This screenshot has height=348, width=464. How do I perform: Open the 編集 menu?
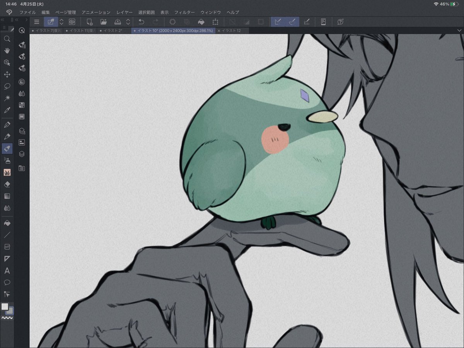[x=46, y=12]
